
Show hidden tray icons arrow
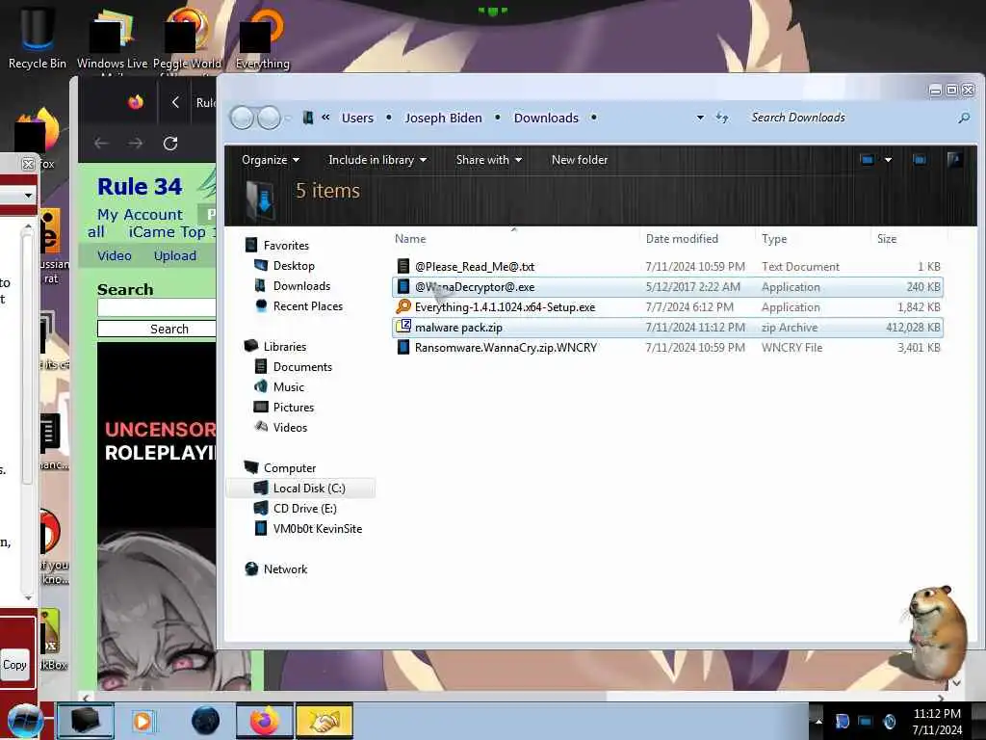click(x=818, y=721)
